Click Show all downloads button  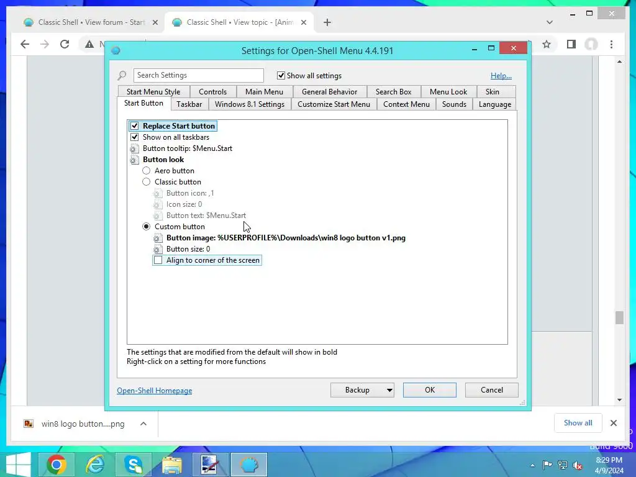(x=578, y=423)
